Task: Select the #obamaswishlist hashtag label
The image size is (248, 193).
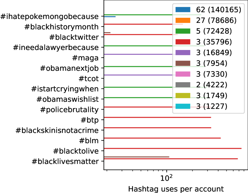Action: click(x=67, y=99)
